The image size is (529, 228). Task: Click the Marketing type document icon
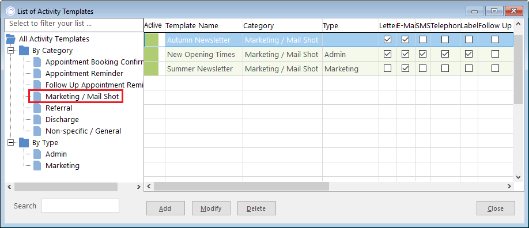tap(37, 166)
